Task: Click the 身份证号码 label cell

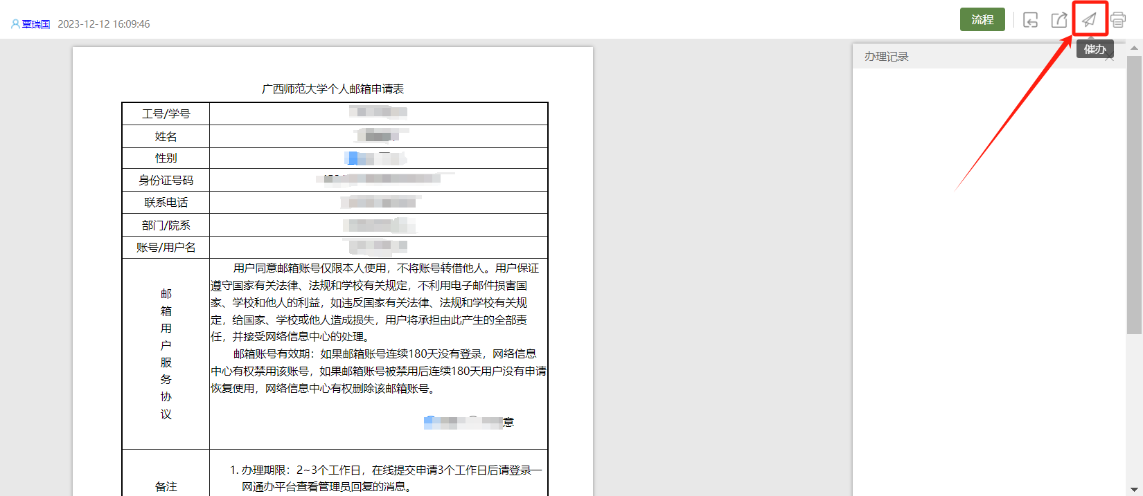Action: 166,181
